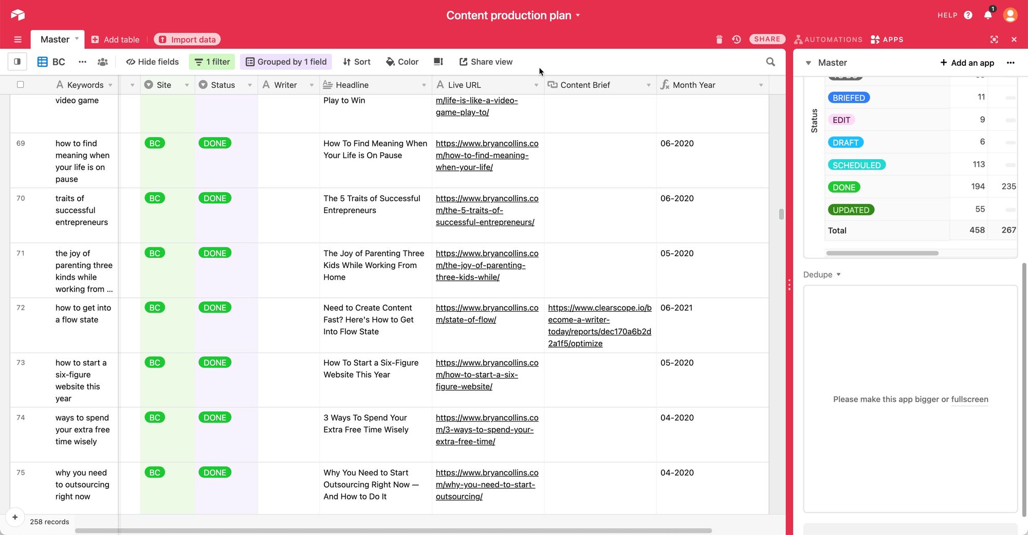The image size is (1028, 535).
Task: Open the Color options button
Action: coord(402,62)
